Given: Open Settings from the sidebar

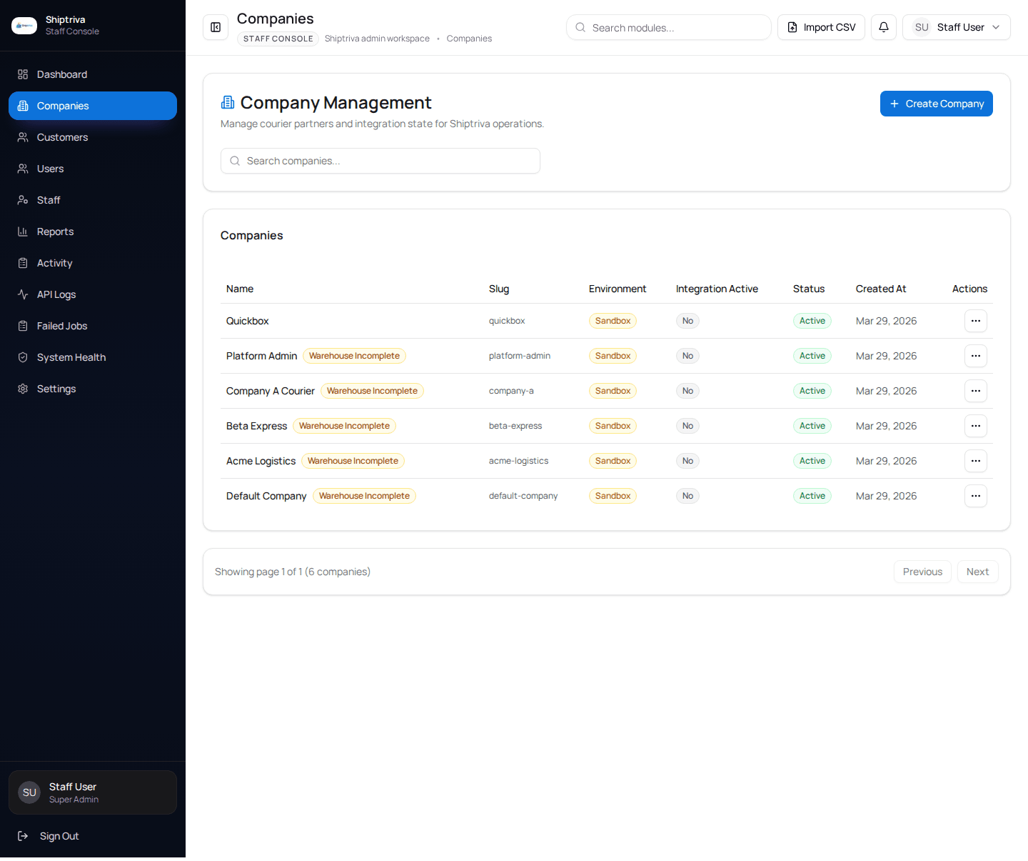Looking at the screenshot, I should coord(56,389).
